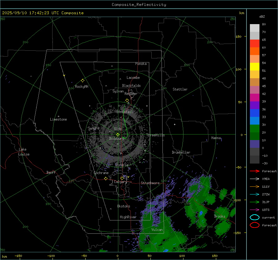Click the 65 dBZ red color swatch

point(255,43)
